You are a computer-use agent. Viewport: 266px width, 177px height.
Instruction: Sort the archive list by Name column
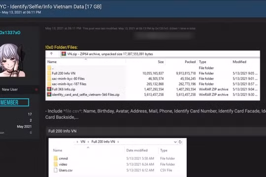[52, 62]
